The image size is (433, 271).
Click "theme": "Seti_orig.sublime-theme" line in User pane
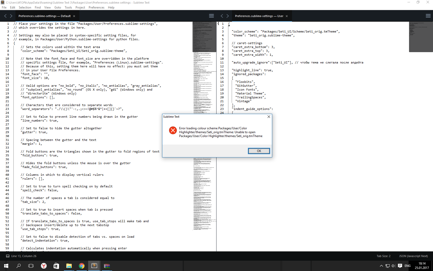click(263, 35)
